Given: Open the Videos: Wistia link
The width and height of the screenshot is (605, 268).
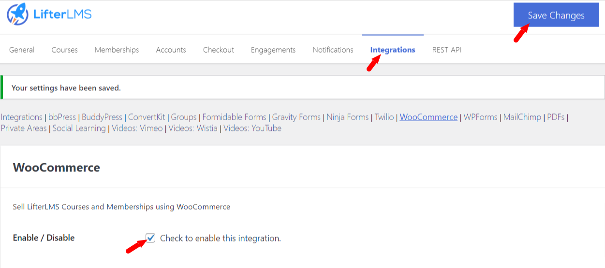Looking at the screenshot, I should tap(192, 128).
